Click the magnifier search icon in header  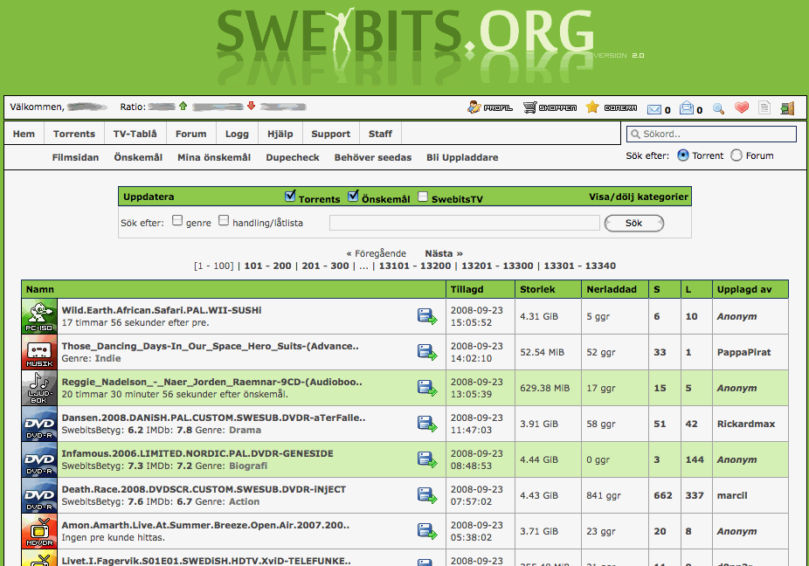point(718,108)
